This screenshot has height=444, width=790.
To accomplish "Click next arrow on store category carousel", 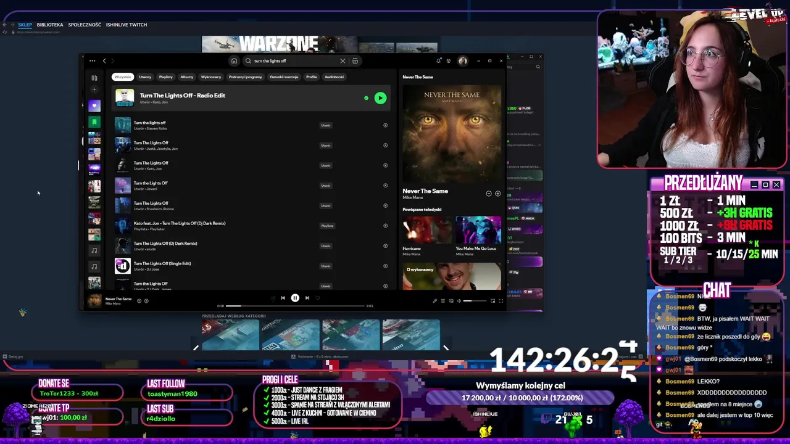I will [x=446, y=348].
